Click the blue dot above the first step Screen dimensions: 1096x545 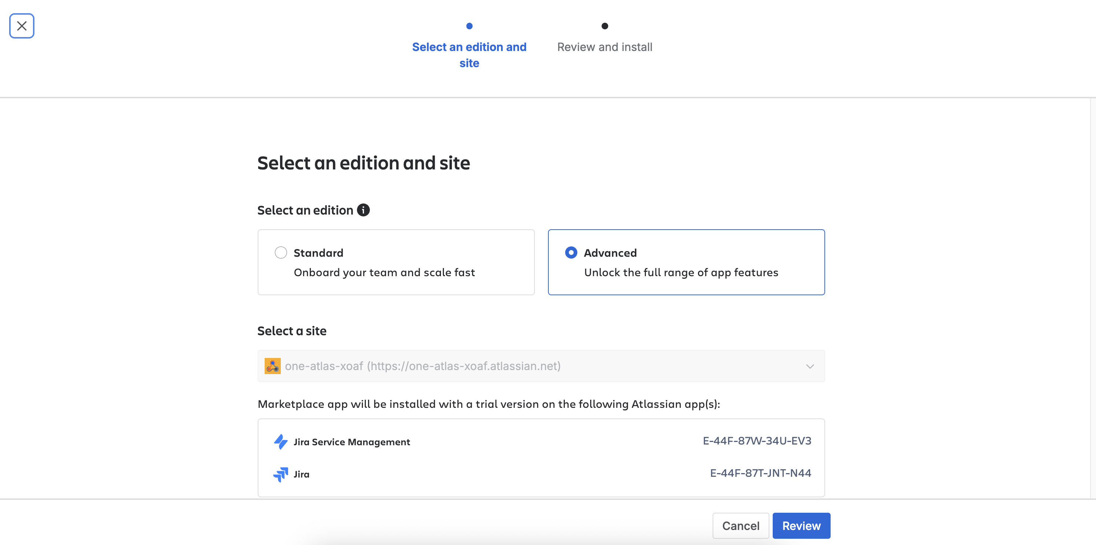pos(469,26)
